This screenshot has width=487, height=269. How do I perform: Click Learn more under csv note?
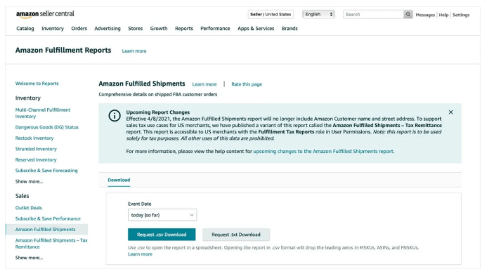tap(140, 254)
